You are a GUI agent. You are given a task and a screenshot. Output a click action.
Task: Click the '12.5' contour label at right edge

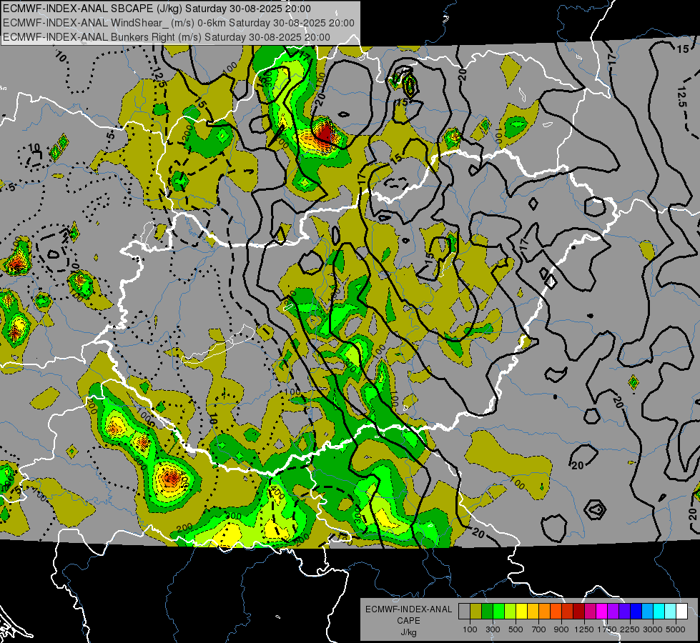point(681,97)
